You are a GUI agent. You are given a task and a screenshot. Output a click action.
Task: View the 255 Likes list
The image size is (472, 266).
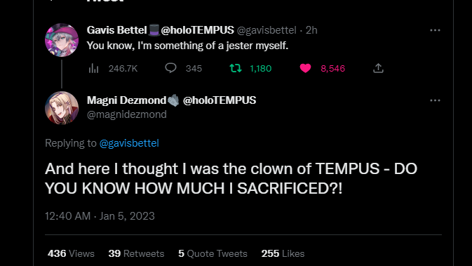[283, 253]
